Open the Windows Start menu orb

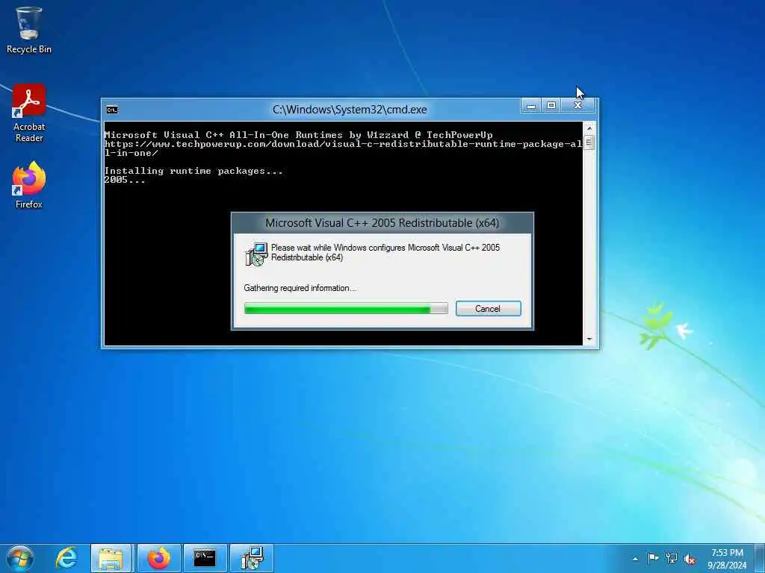coord(20,558)
